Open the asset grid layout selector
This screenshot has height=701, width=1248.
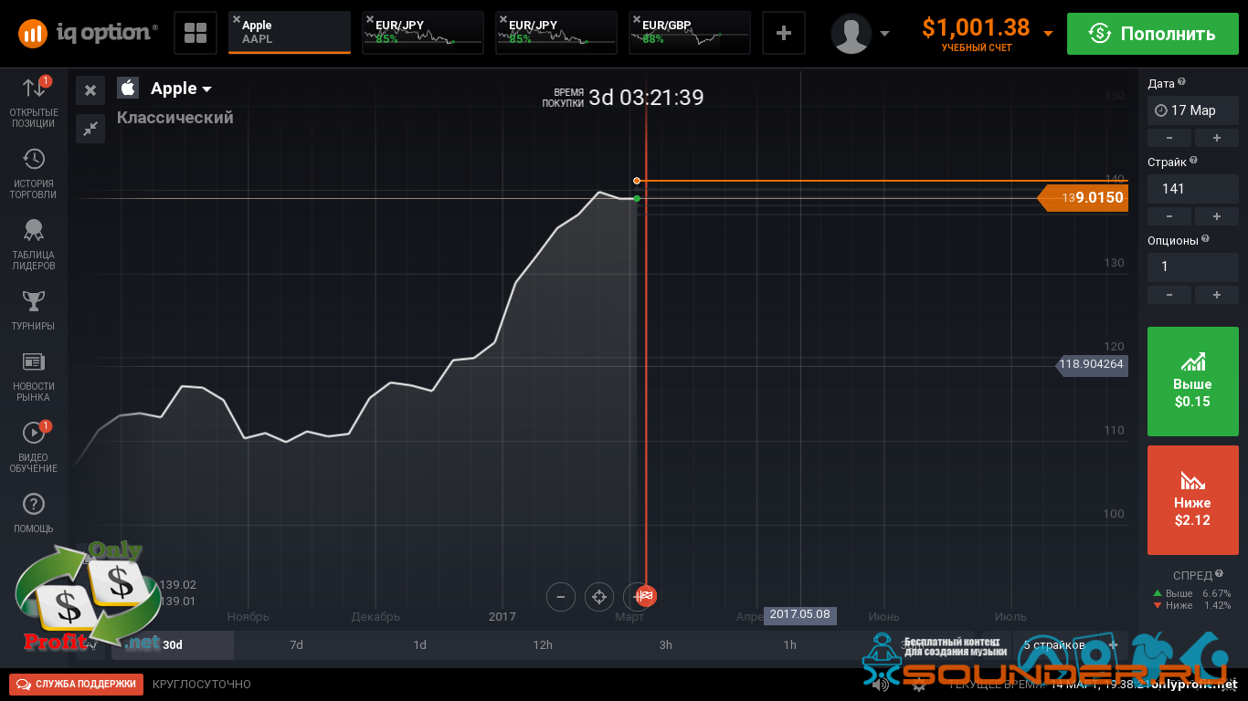coord(196,34)
